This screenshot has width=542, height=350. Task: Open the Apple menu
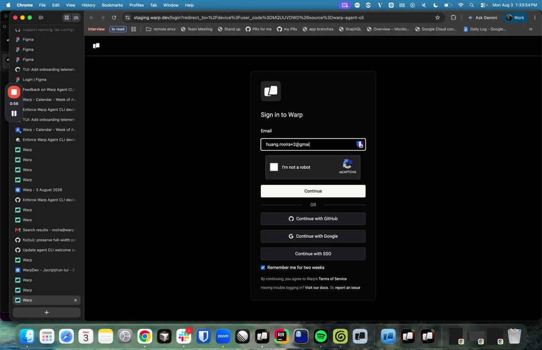[8, 5]
